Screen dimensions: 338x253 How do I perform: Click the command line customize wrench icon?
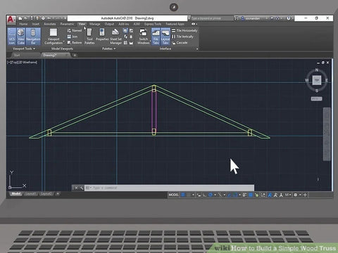click(x=81, y=188)
